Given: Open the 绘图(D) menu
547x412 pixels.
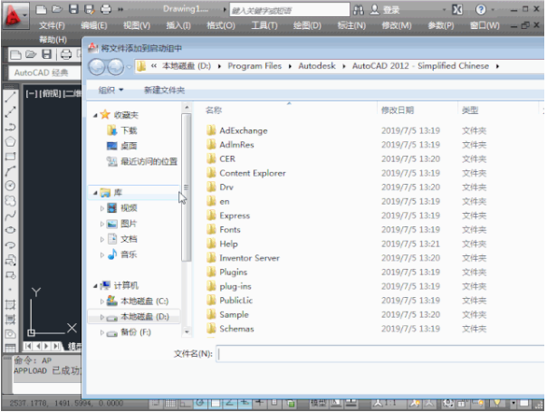Looking at the screenshot, I should coord(307,25).
